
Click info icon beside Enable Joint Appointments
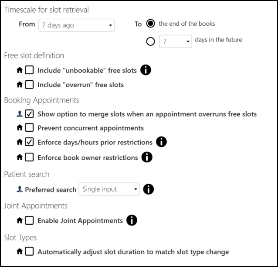(132, 220)
